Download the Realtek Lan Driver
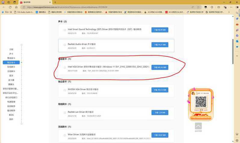 pos(160,113)
